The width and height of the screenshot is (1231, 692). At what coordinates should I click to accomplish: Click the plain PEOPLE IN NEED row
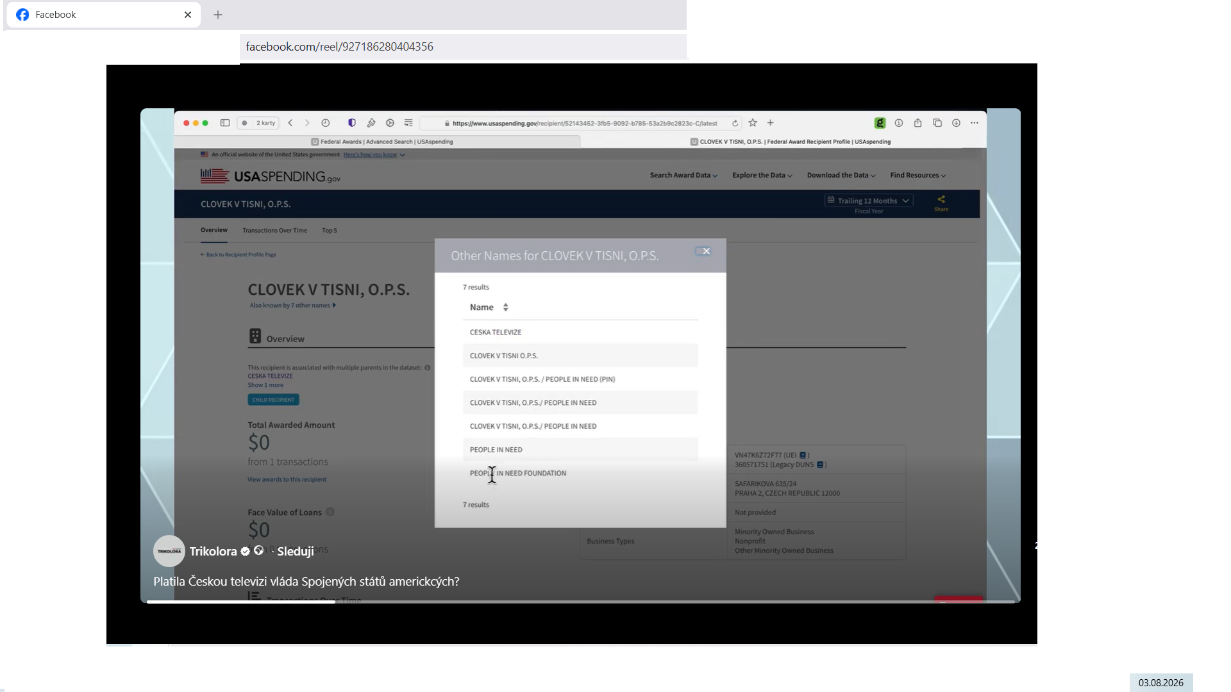pyautogui.click(x=580, y=450)
